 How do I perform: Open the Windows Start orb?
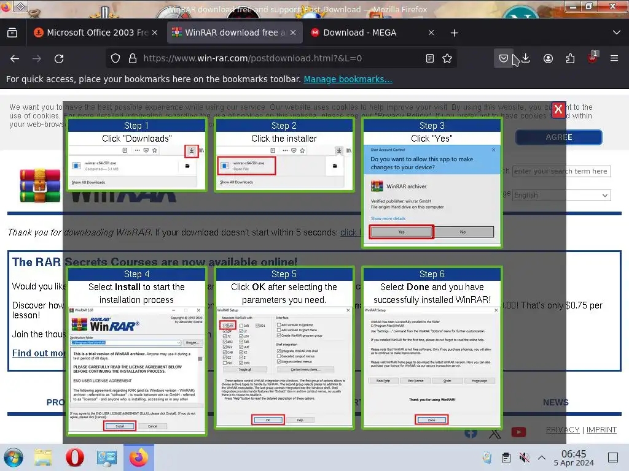[14, 458]
